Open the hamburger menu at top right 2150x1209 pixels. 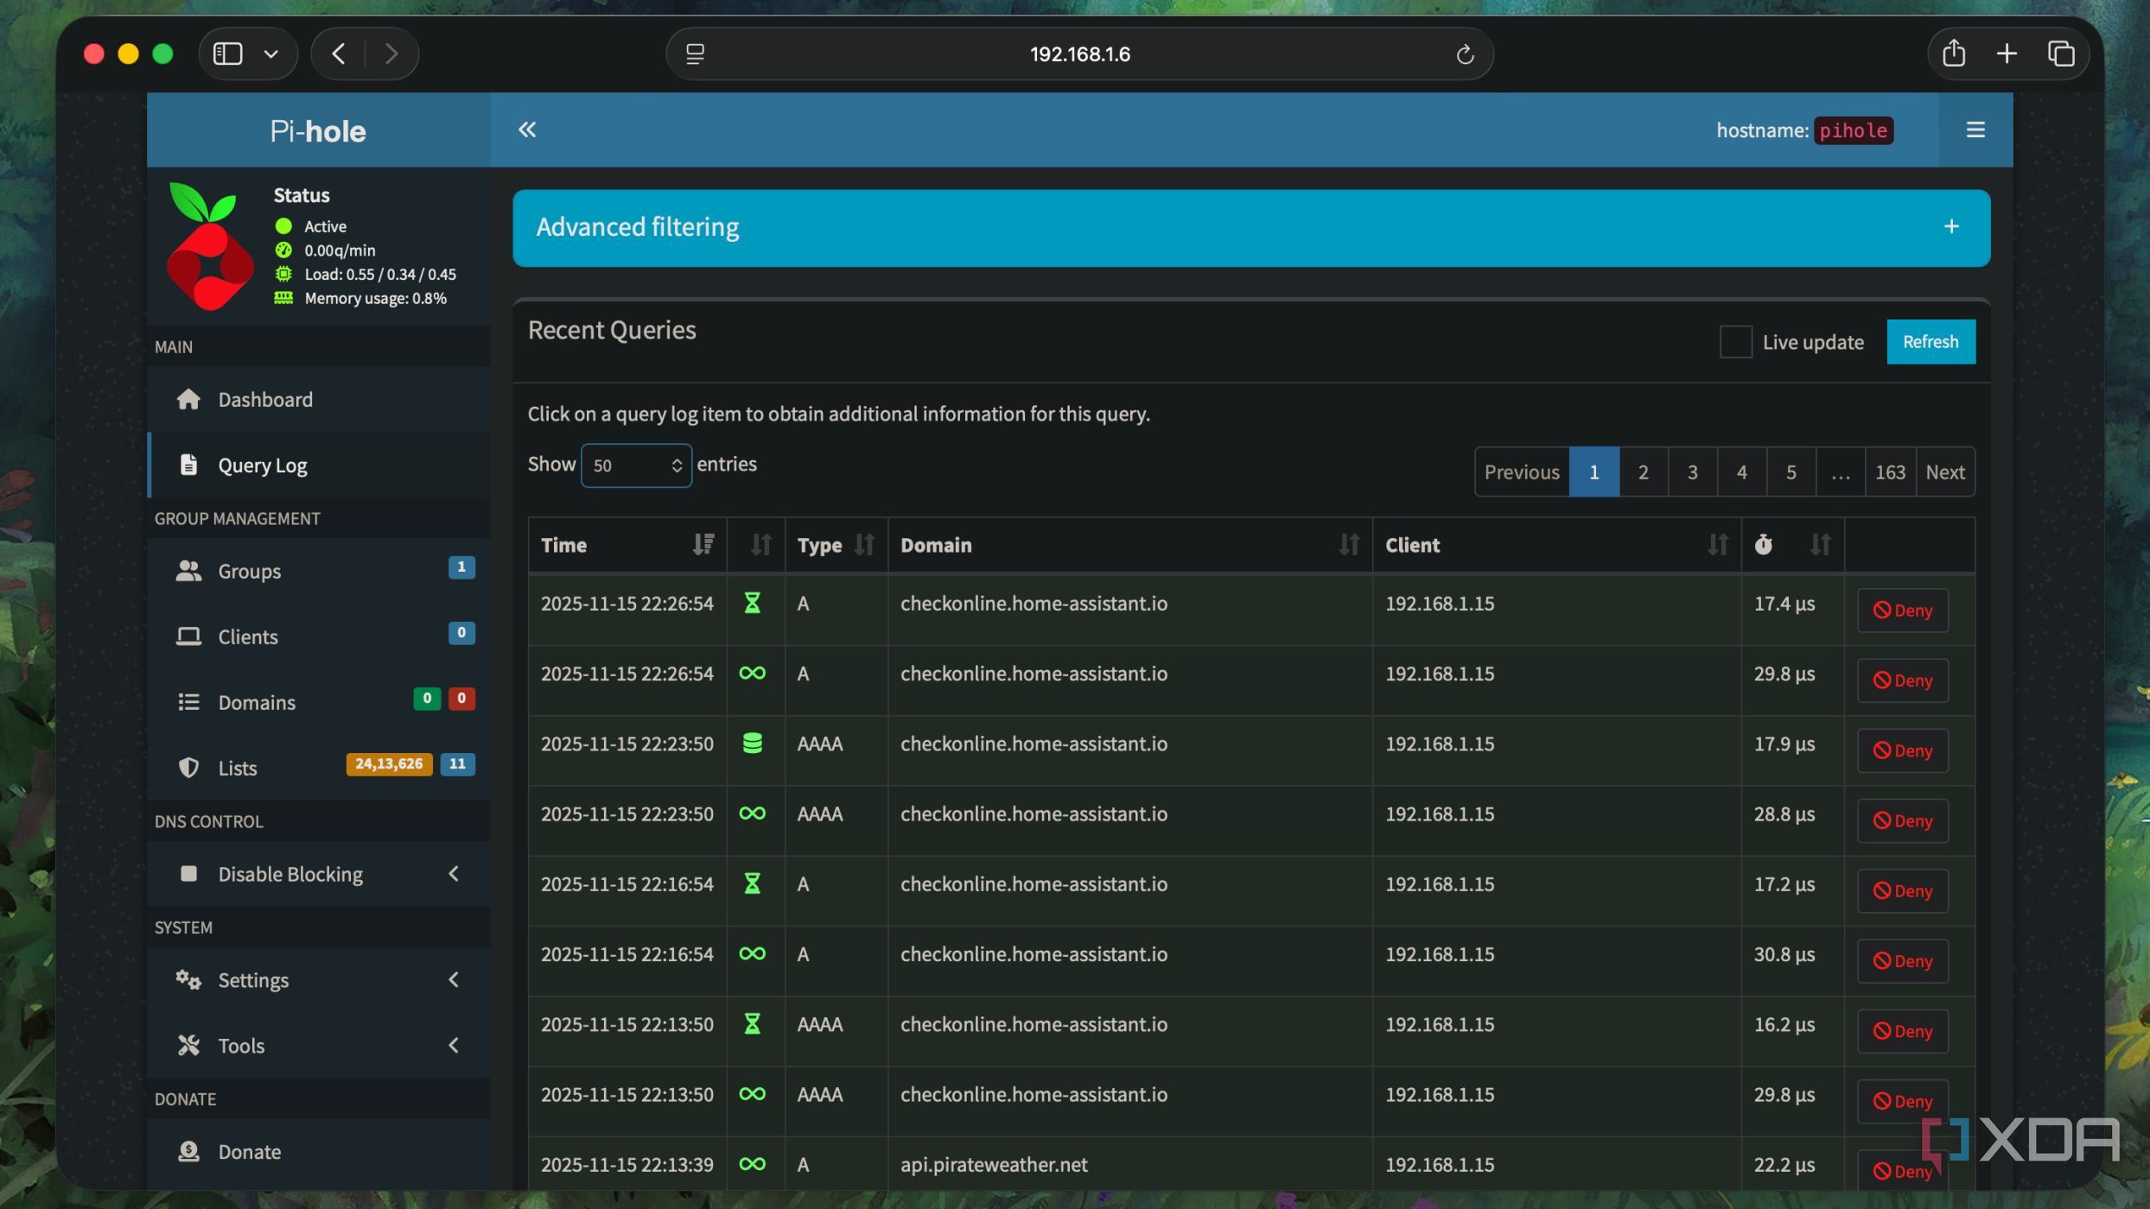[1975, 130]
